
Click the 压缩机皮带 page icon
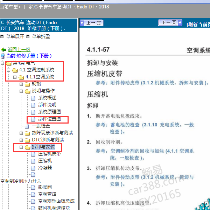point(33,154)
